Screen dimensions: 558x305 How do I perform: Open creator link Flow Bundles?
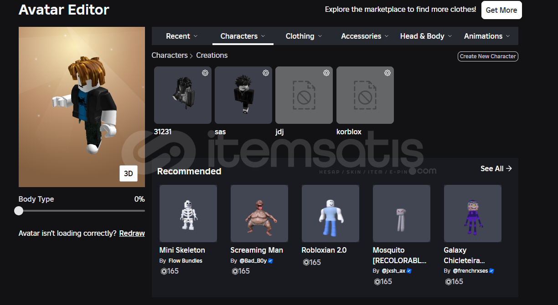pos(186,261)
